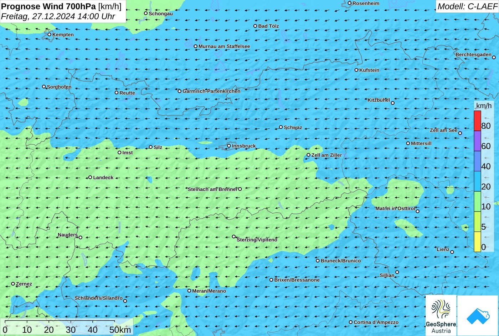Click the 'Schwaz' town label
The width and height of the screenshot is (499, 336).
click(x=293, y=127)
